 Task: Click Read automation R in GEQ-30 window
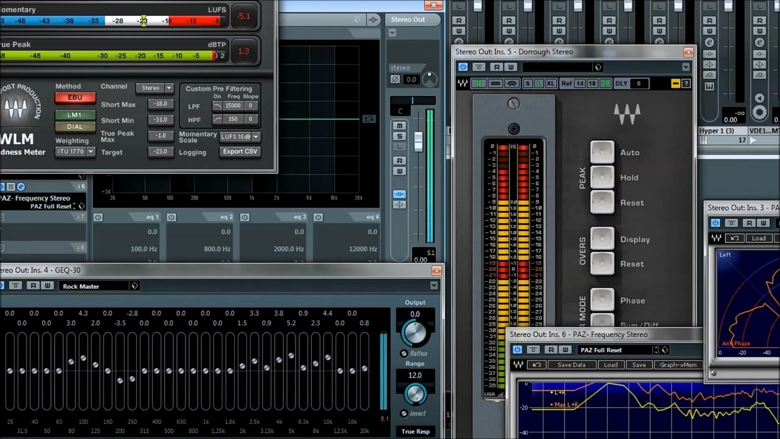33,286
